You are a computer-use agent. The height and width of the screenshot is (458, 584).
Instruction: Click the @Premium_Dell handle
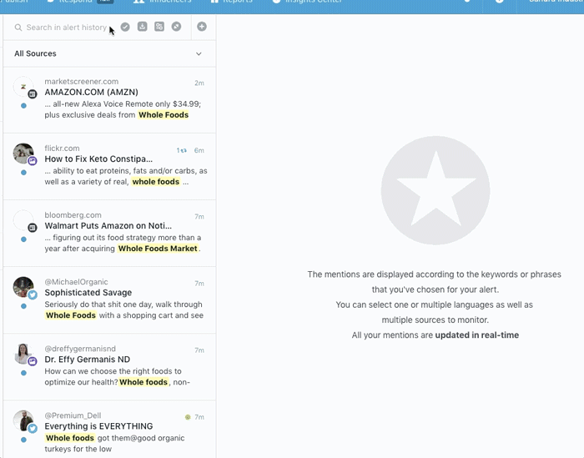click(x=73, y=415)
